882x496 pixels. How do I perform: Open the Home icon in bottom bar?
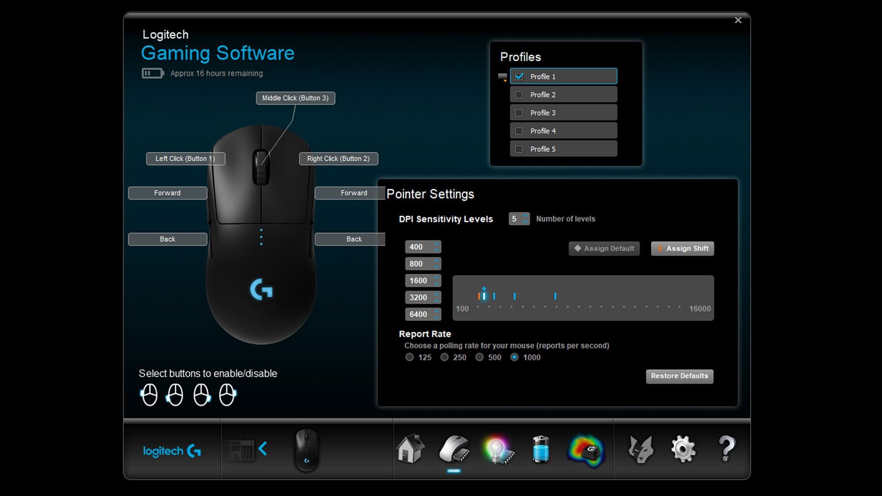[x=411, y=449]
